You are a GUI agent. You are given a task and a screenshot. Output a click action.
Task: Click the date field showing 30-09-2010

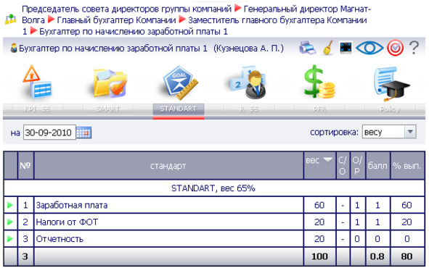tap(49, 133)
